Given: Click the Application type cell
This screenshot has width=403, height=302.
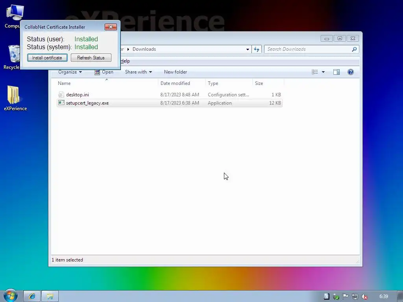Looking at the screenshot, I should 220,103.
